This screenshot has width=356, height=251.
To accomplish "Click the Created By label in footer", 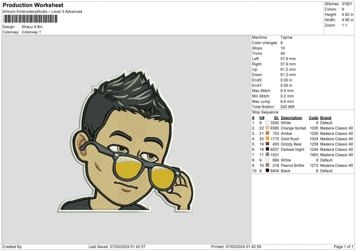I will (12, 246).
